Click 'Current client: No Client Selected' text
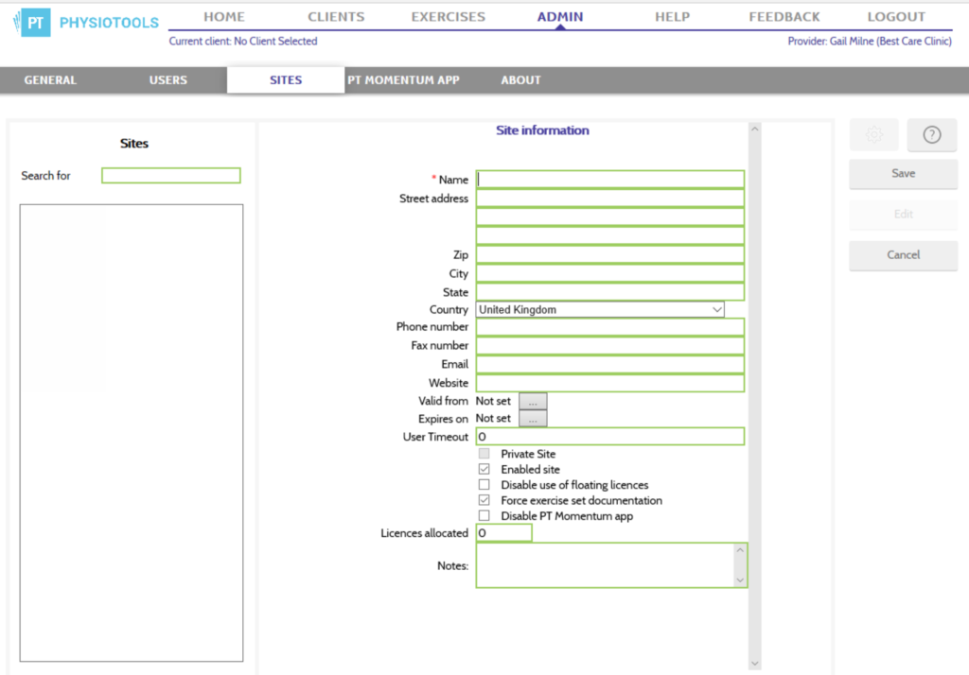Screen dimensions: 969x675 (243, 42)
